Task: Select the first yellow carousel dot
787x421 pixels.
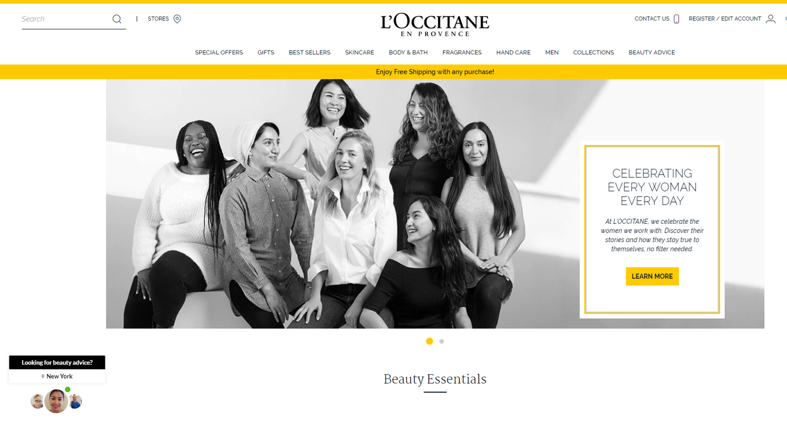Action: pyautogui.click(x=429, y=341)
